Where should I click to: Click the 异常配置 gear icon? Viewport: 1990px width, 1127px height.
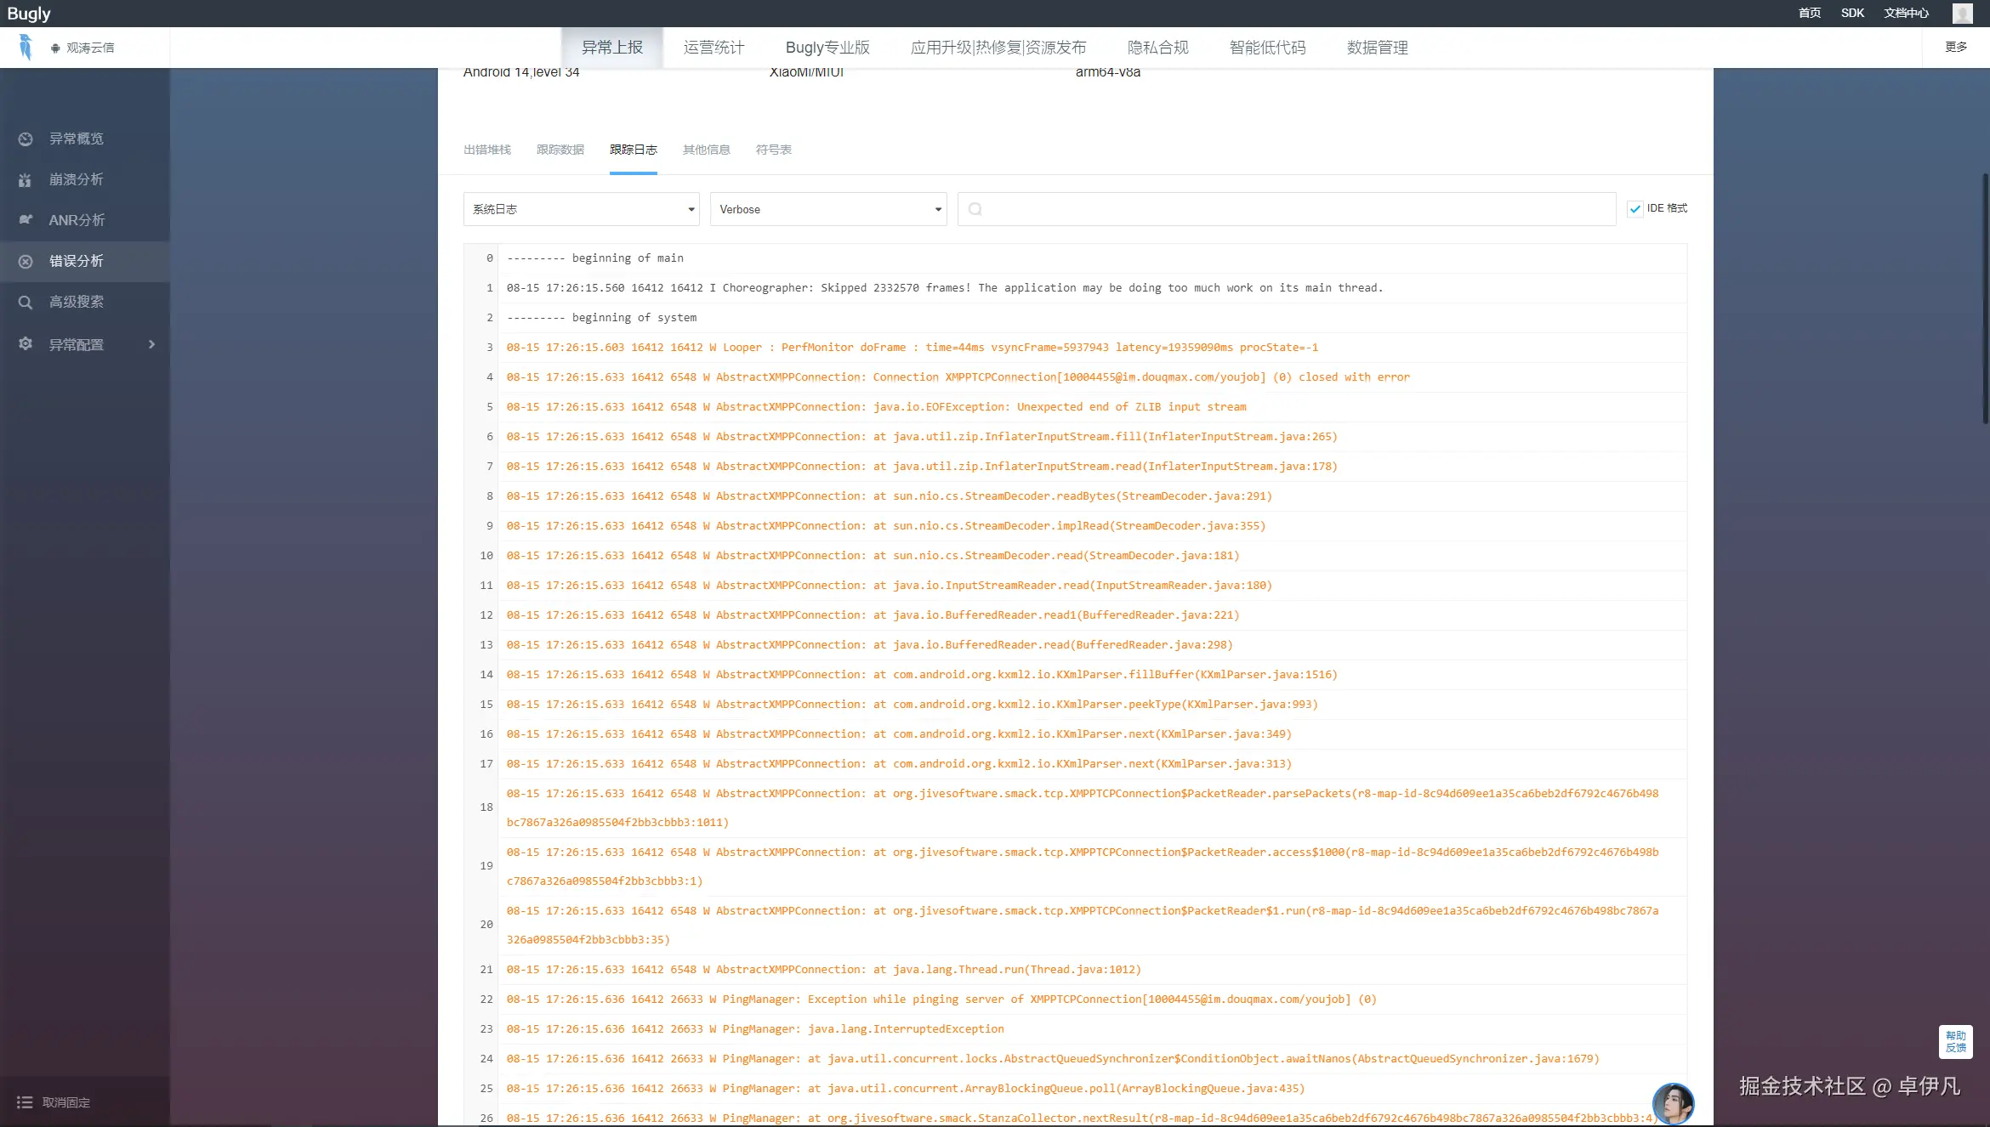pos(26,343)
